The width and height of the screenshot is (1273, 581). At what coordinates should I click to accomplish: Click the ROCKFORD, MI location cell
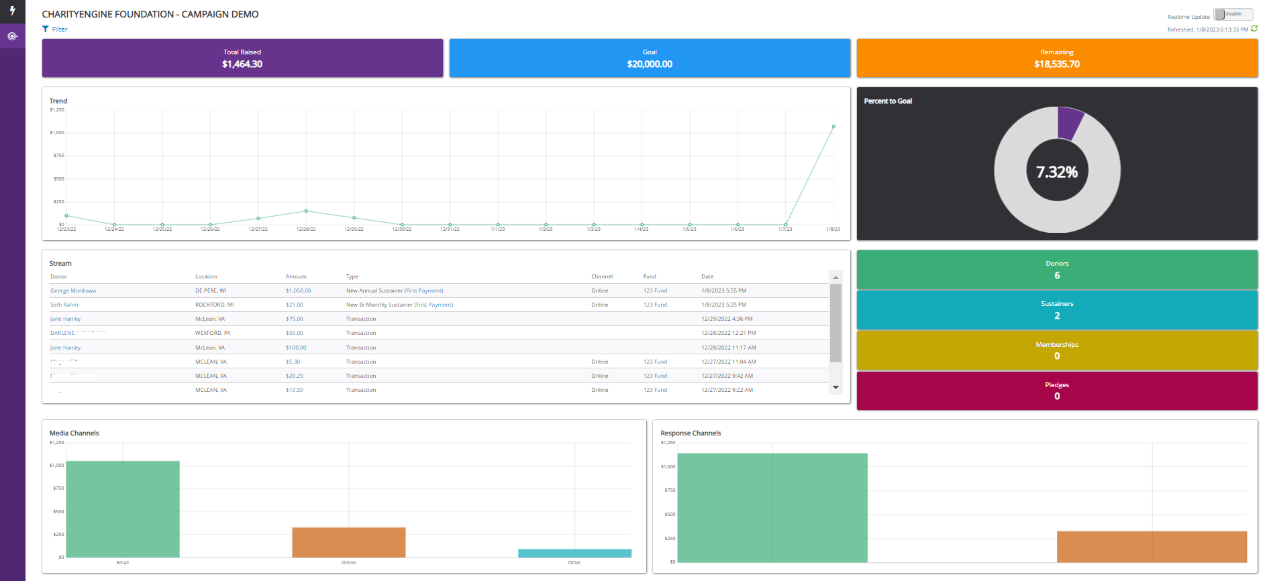pos(214,305)
